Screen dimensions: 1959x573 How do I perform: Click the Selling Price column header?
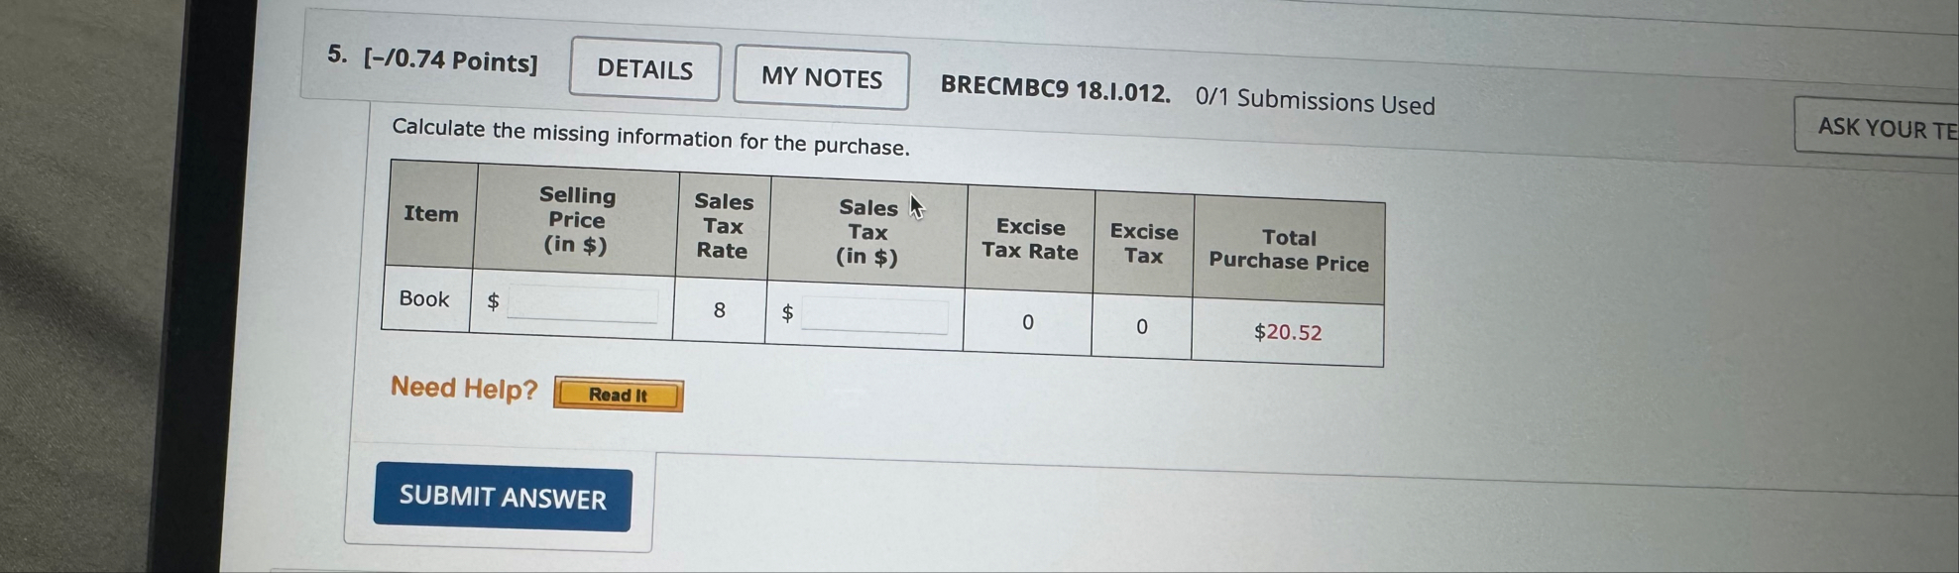[x=579, y=224]
